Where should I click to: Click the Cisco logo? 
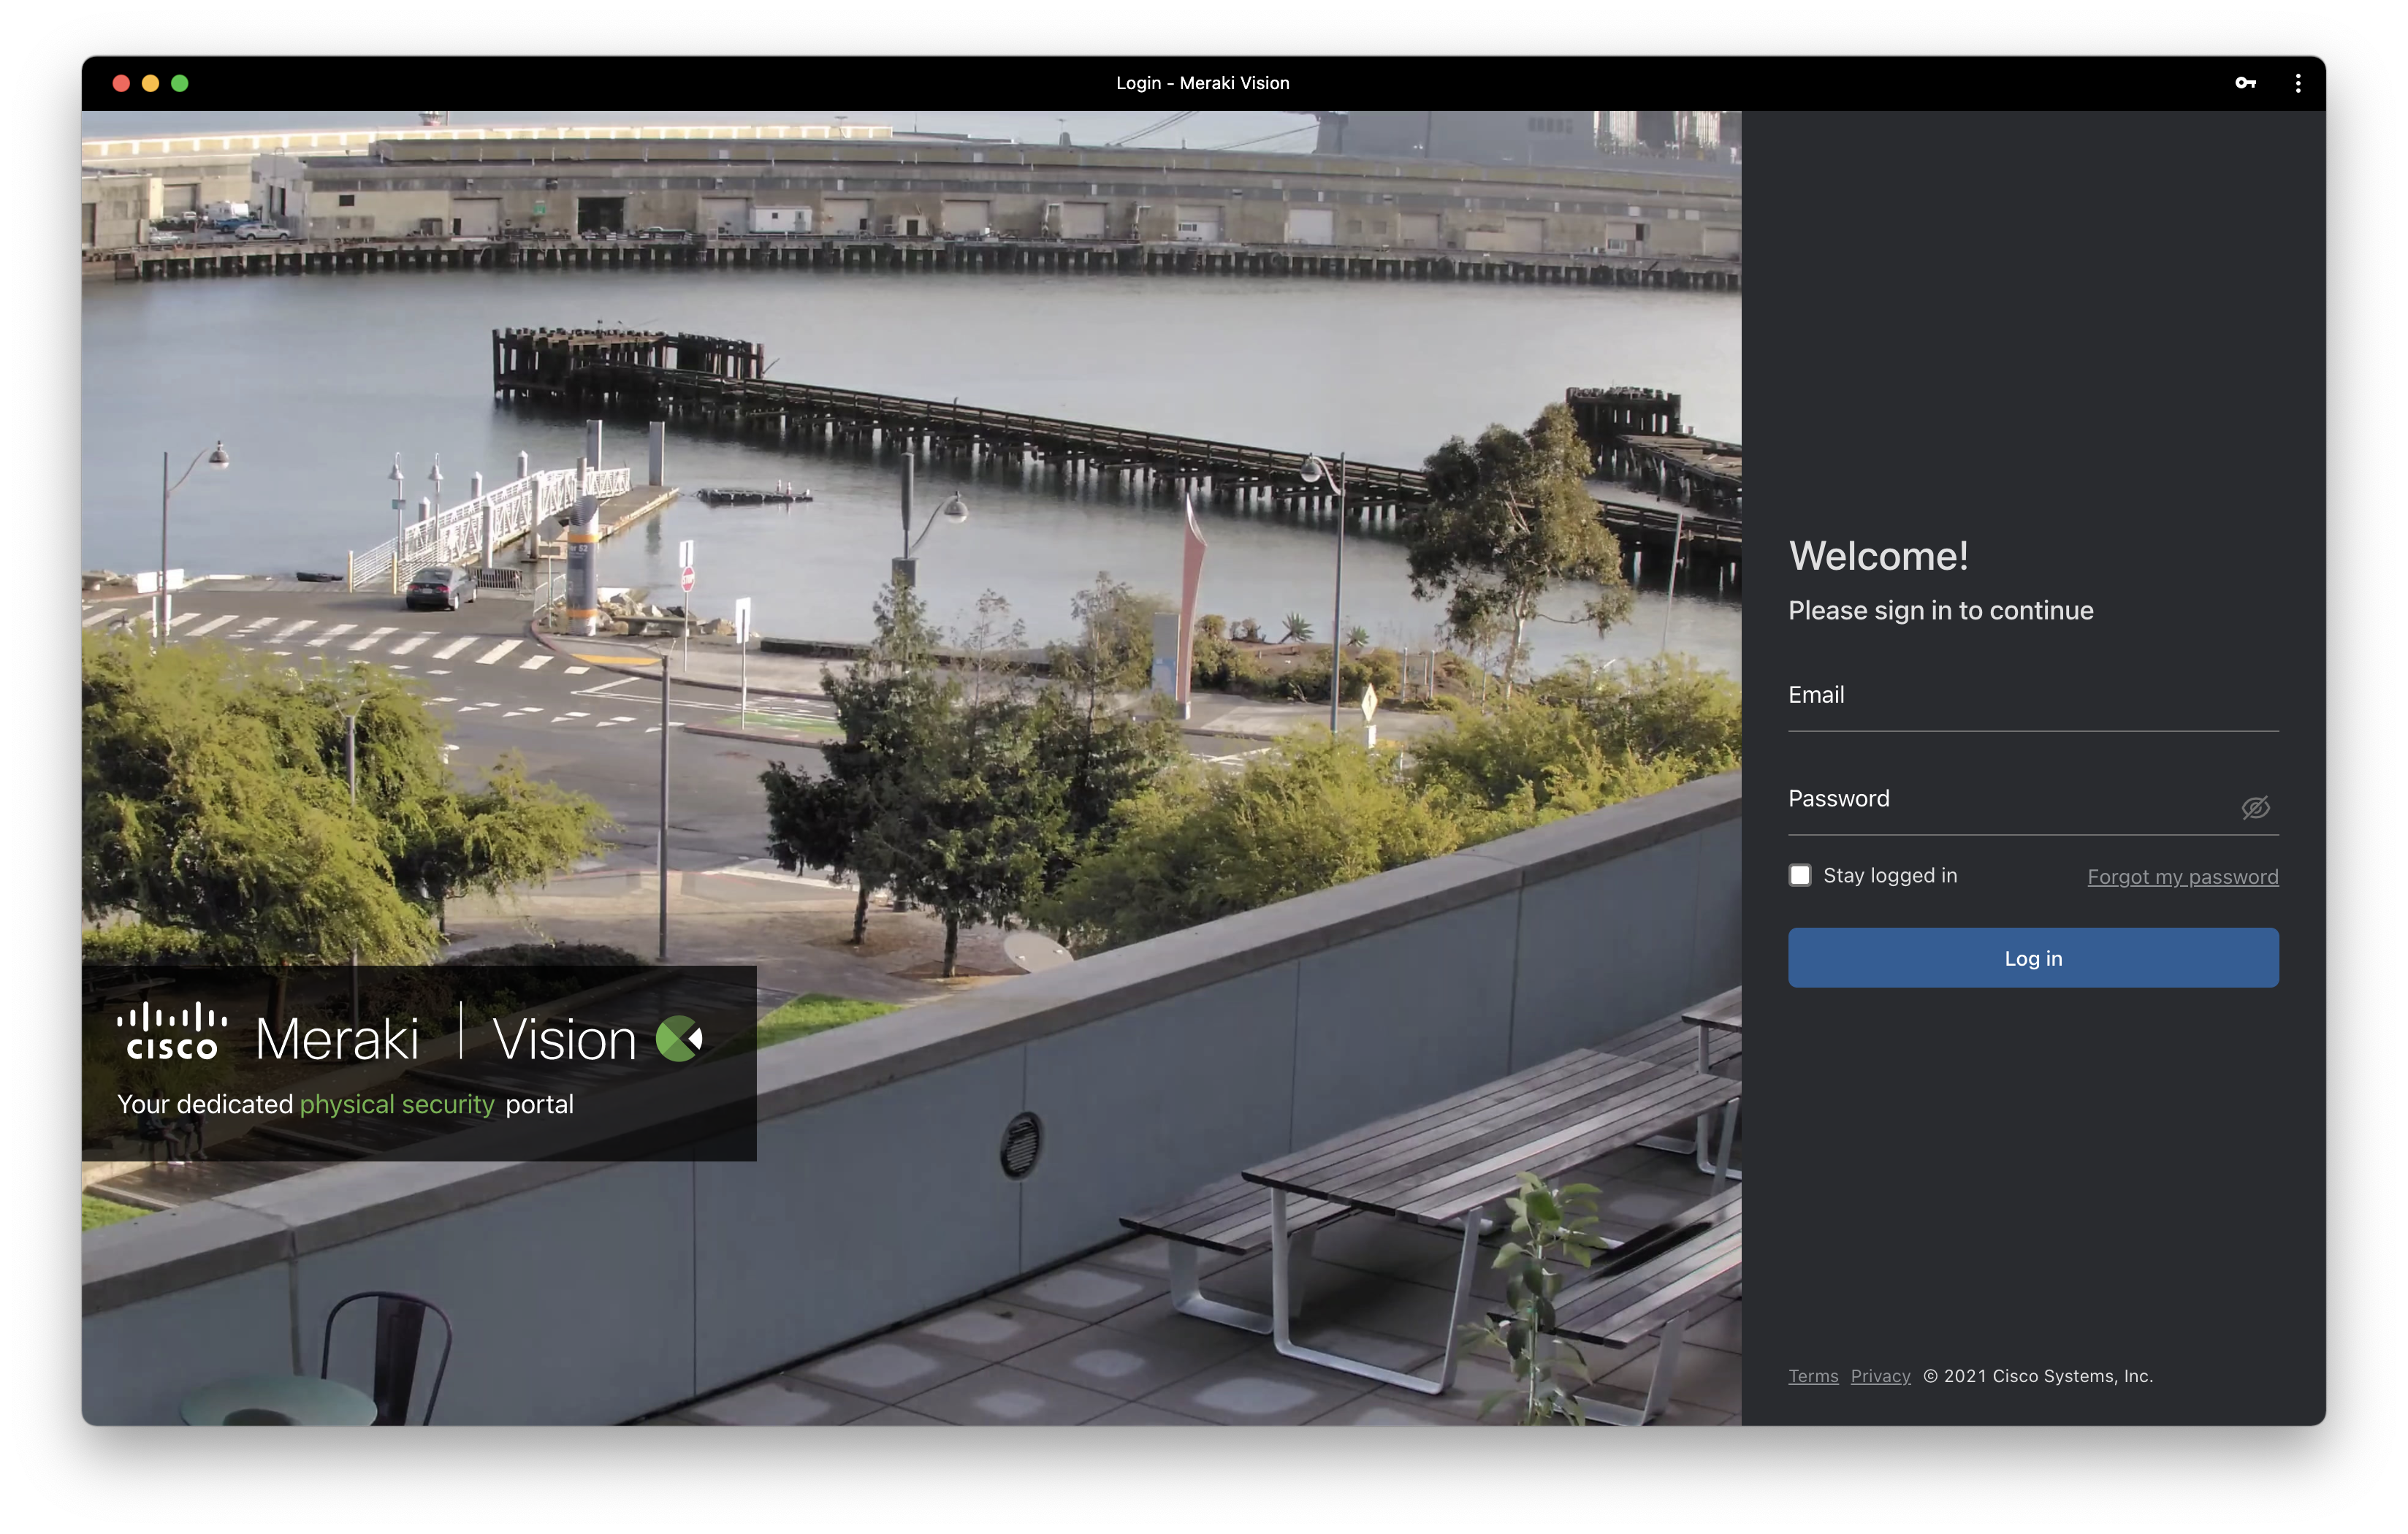[x=172, y=1031]
